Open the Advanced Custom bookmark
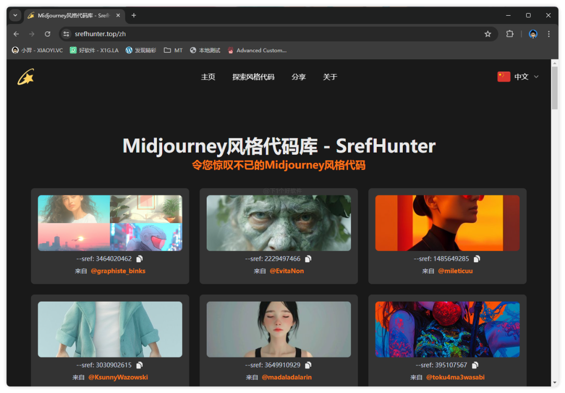This screenshot has width=565, height=393. (x=257, y=50)
